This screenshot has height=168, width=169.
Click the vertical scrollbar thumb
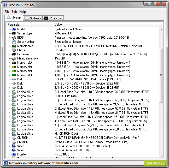pos(161,75)
